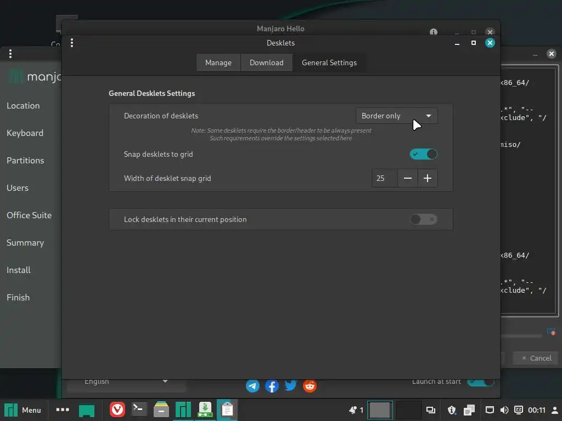Close the Desklets window
562x421 pixels.
pyautogui.click(x=490, y=43)
